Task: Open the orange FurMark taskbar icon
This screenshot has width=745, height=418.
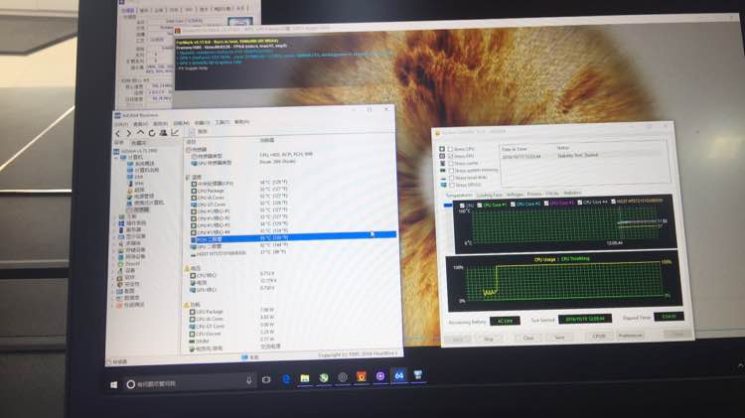Action: click(x=362, y=376)
